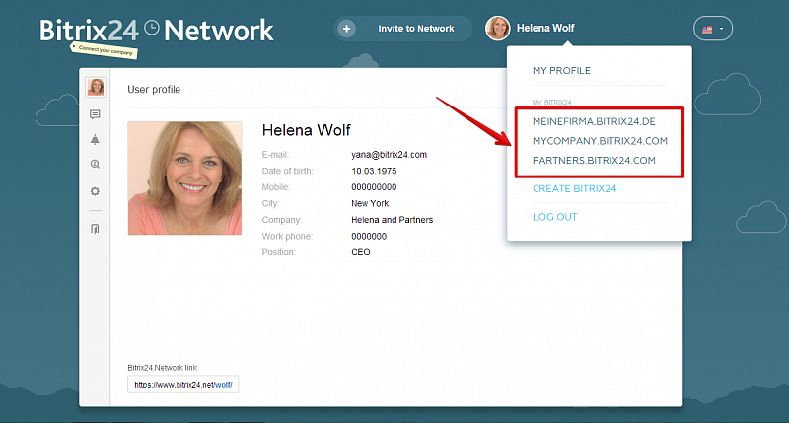This screenshot has width=789, height=423.
Task: Click the User profile heading
Action: (x=154, y=90)
